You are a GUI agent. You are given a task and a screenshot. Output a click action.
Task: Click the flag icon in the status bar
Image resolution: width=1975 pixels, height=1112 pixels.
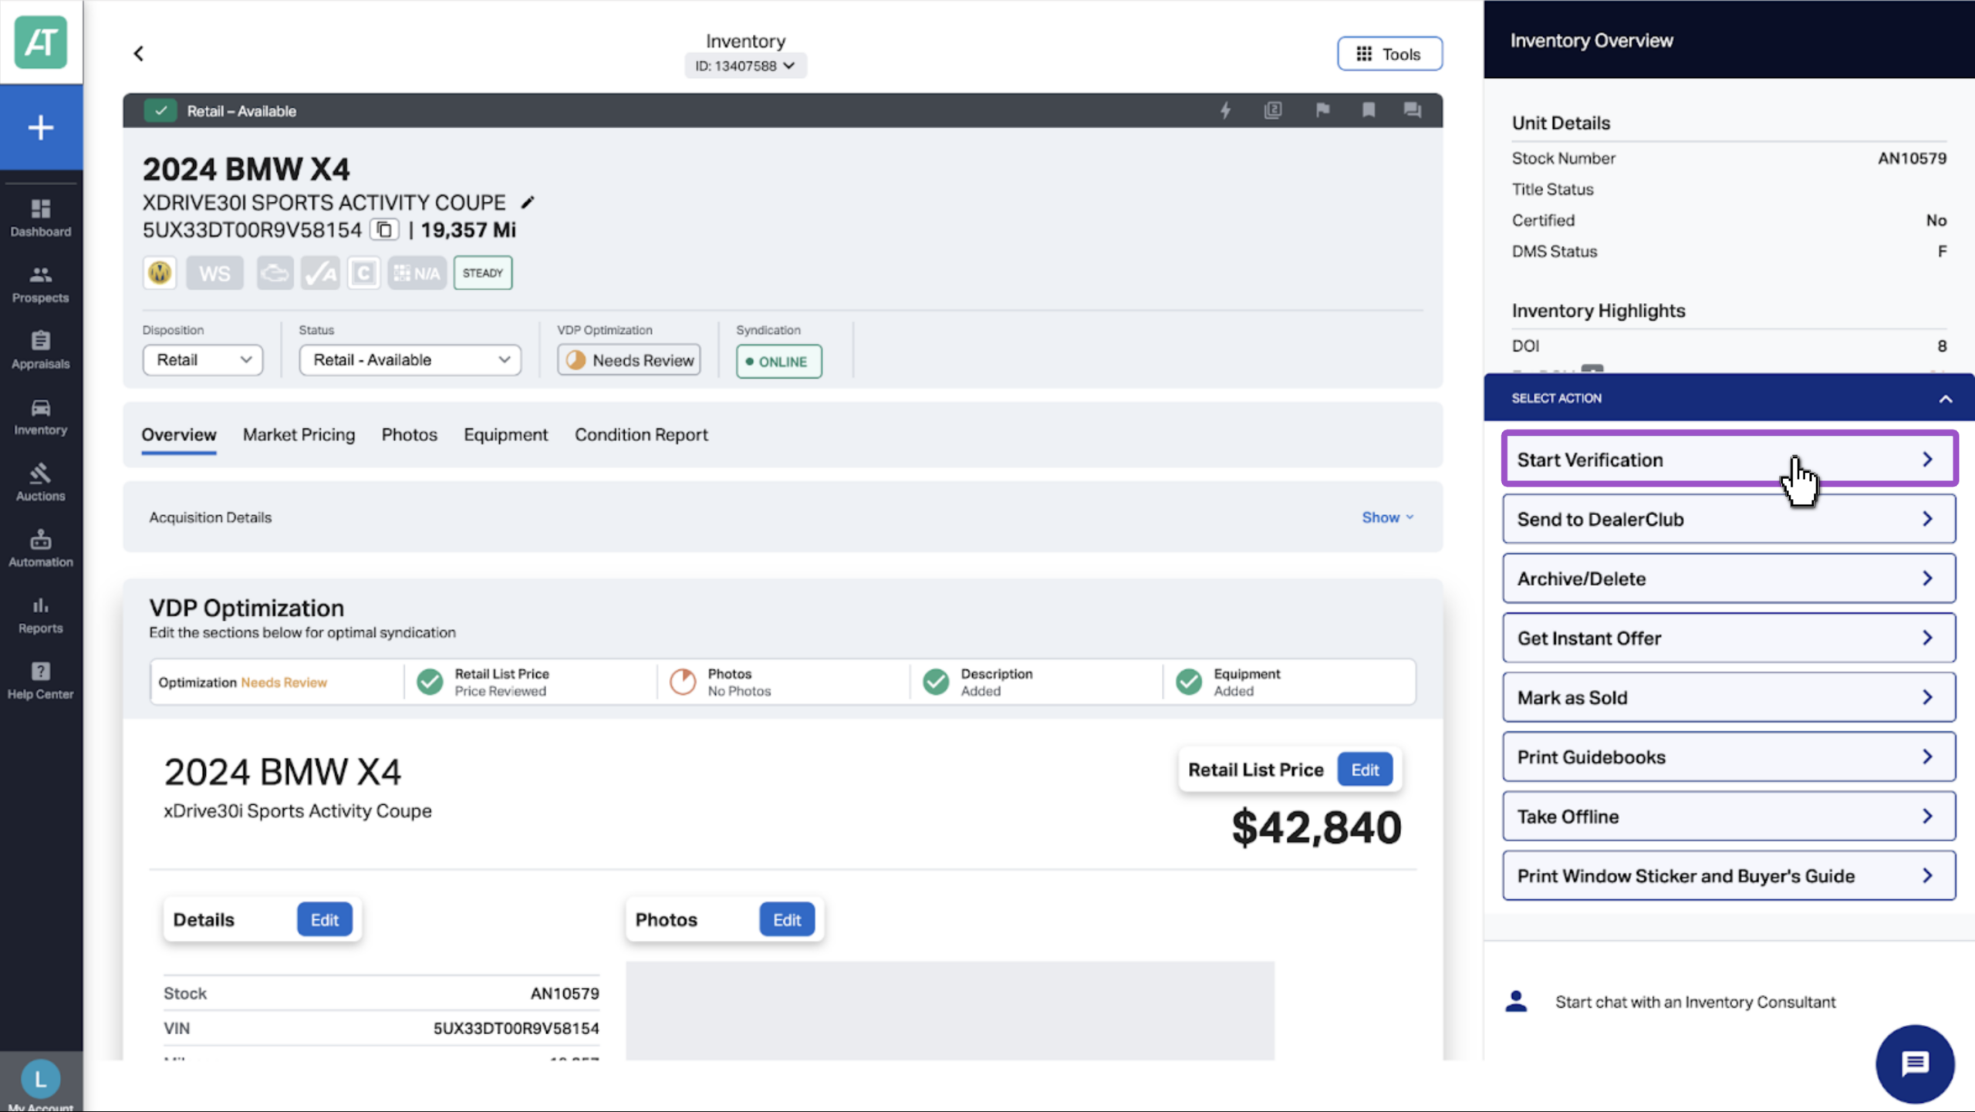coord(1322,110)
